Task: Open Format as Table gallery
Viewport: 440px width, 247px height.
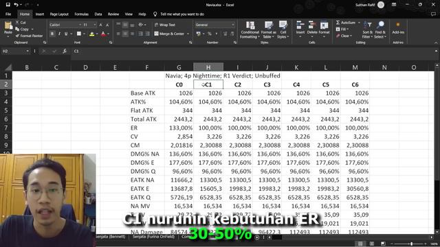Action: (x=269, y=30)
